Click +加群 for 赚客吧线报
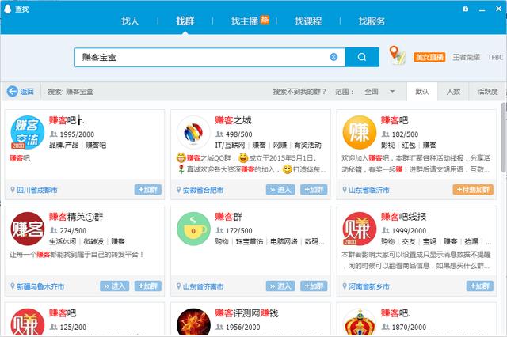 pos(480,286)
